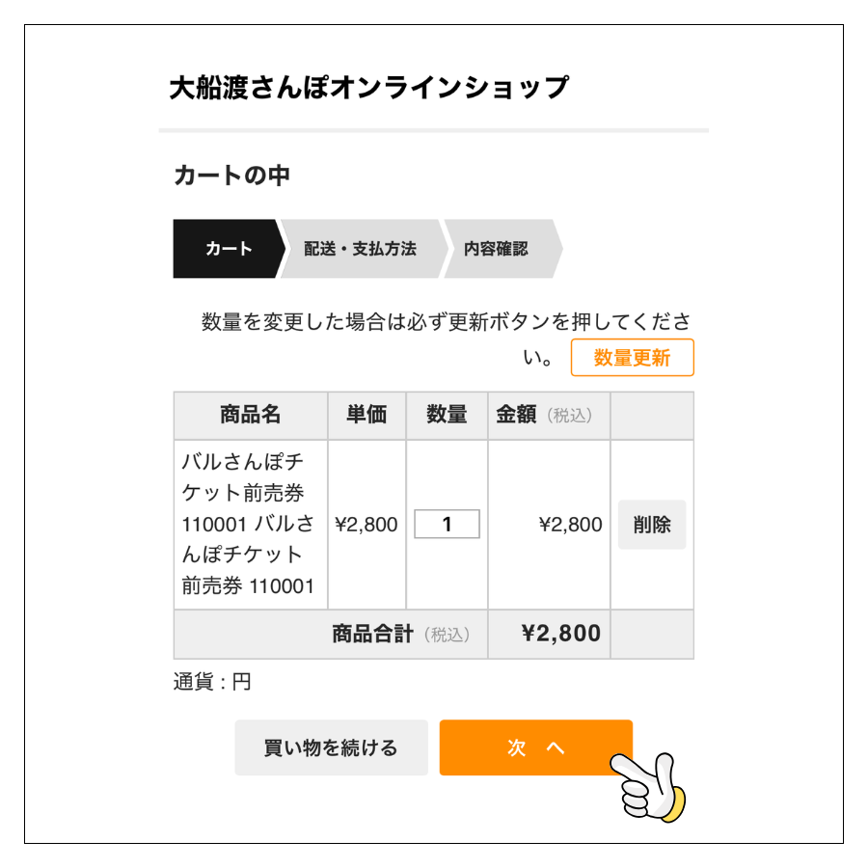Click the quantity input field showing 1
This screenshot has width=868, height=868.
coord(445,524)
